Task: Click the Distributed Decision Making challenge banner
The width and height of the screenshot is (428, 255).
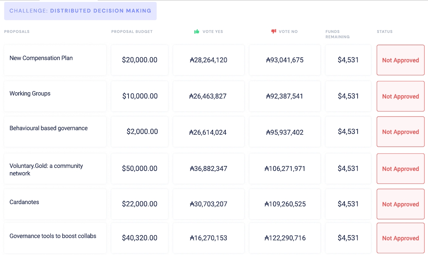Action: tap(80, 11)
